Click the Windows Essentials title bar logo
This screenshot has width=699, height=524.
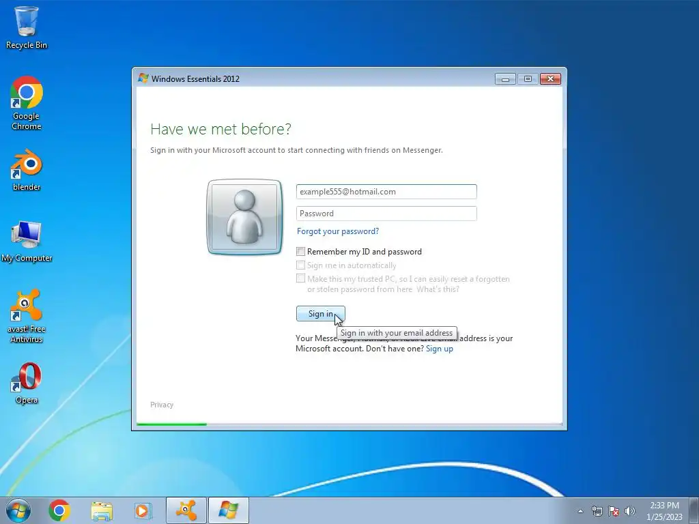point(143,78)
